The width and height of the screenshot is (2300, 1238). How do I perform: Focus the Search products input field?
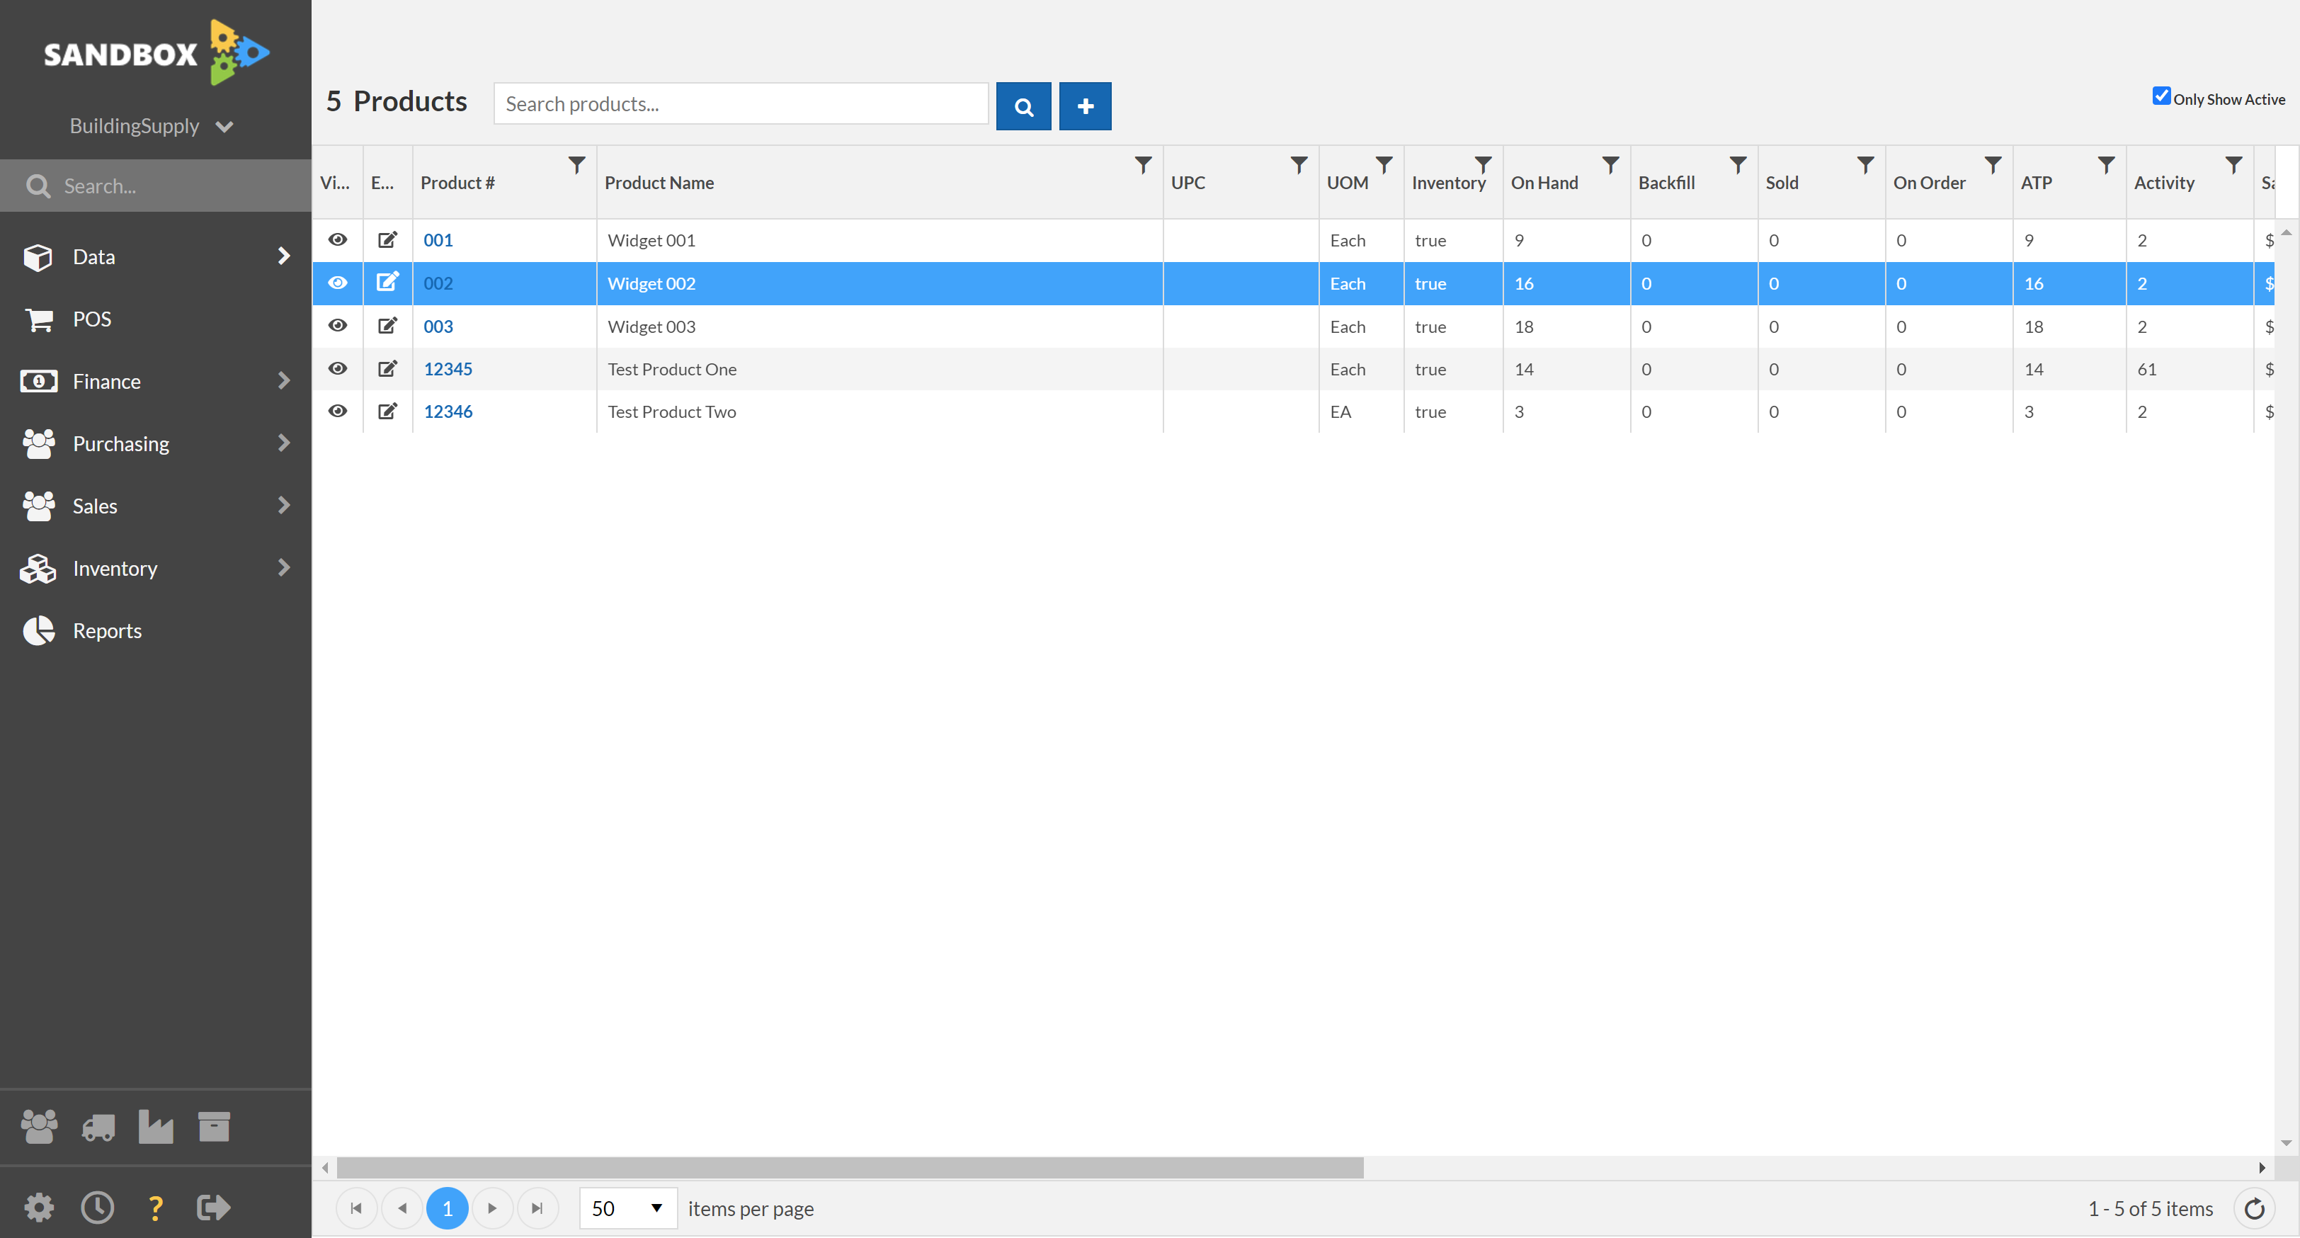741,105
